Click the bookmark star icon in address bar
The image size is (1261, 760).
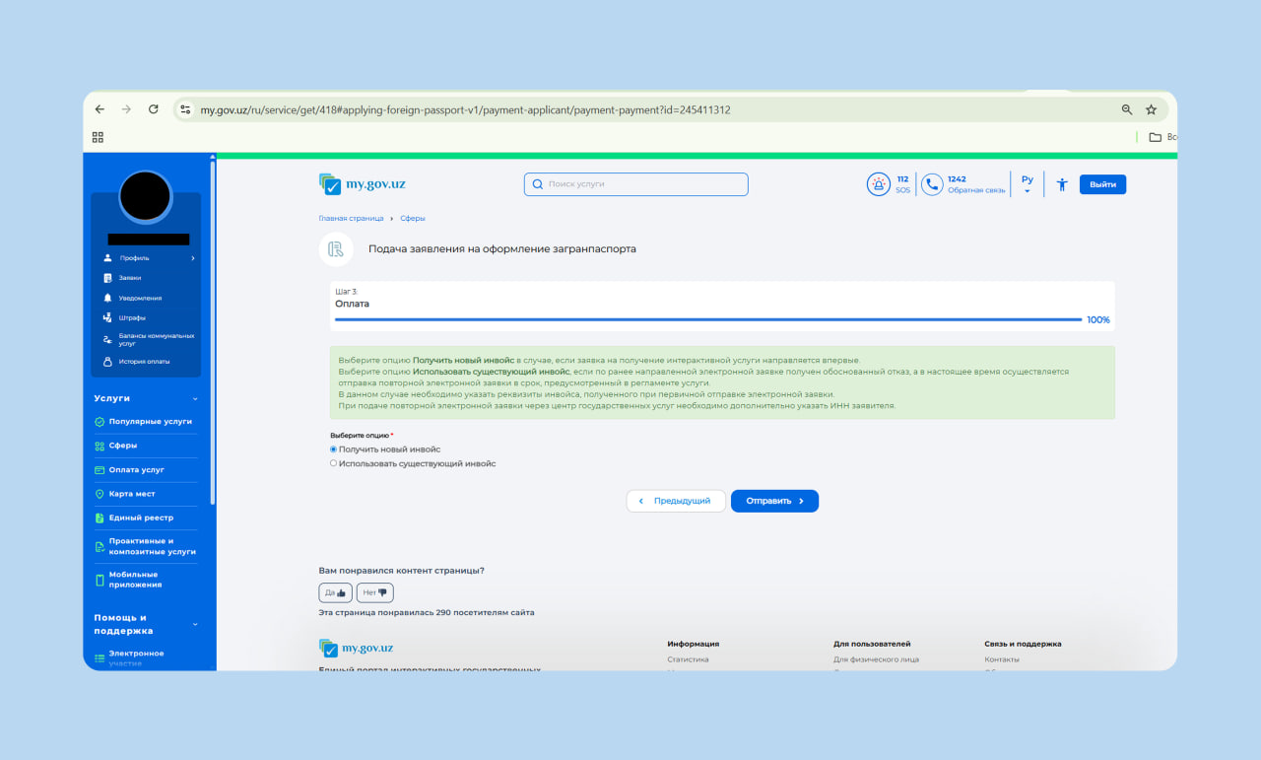pyautogui.click(x=1151, y=109)
